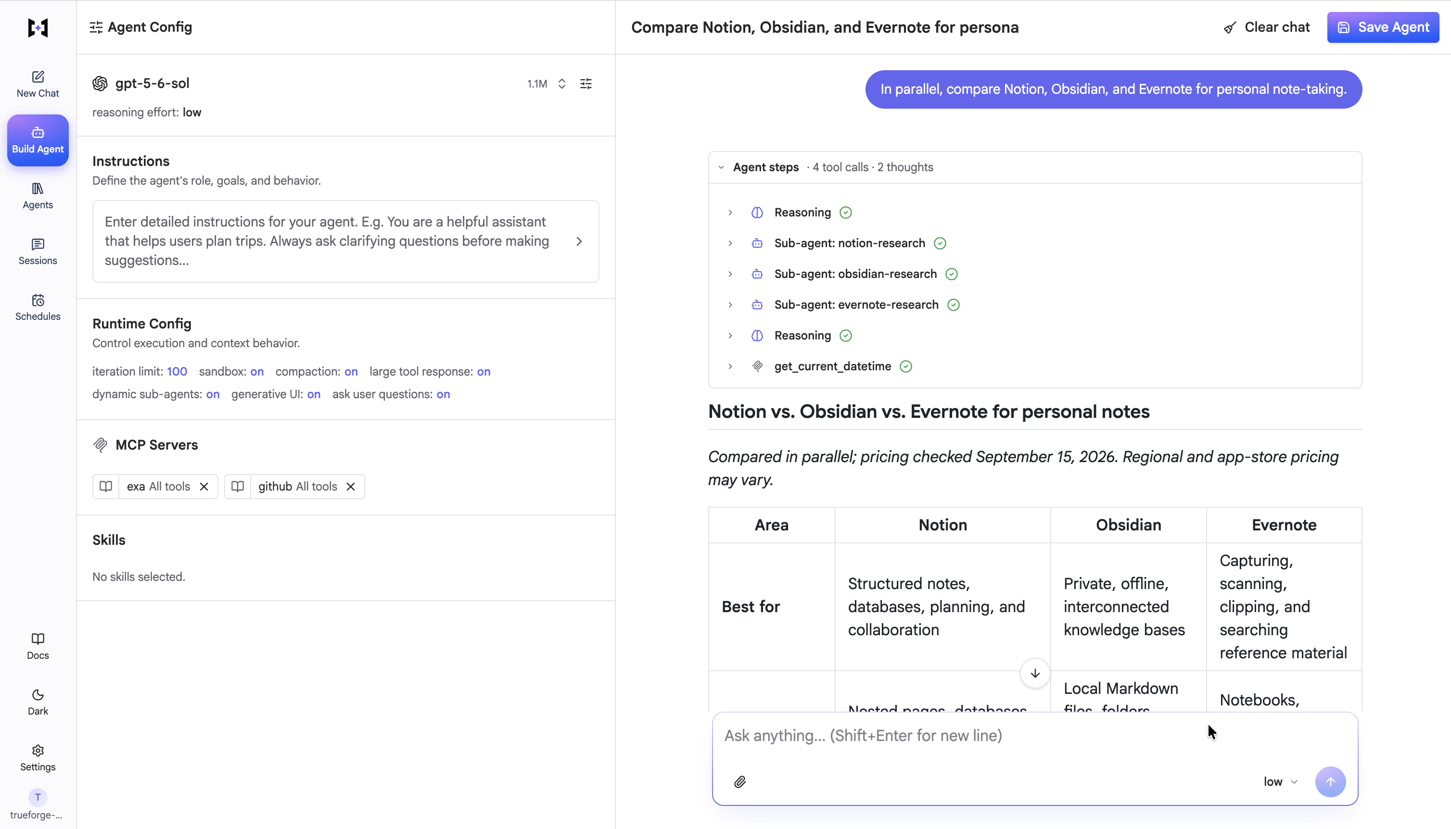This screenshot has width=1451, height=829.
Task: Send the message with the arrow button
Action: [1330, 782]
